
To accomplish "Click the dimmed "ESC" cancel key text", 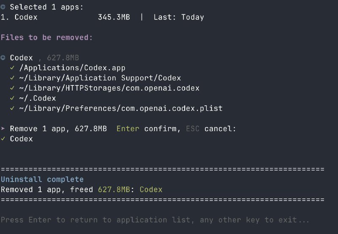I will point(193,129).
